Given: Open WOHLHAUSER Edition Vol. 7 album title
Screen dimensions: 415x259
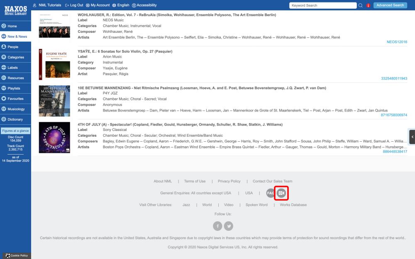Looking at the screenshot, I should click(177, 15).
